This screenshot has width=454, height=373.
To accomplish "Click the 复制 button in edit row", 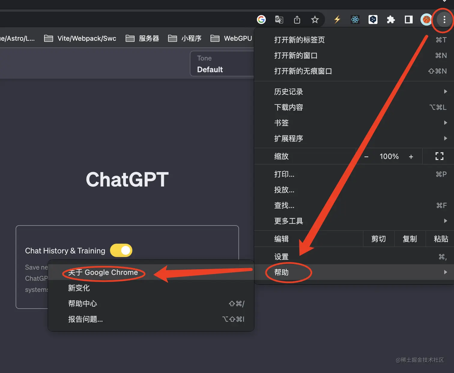I will tap(410, 239).
